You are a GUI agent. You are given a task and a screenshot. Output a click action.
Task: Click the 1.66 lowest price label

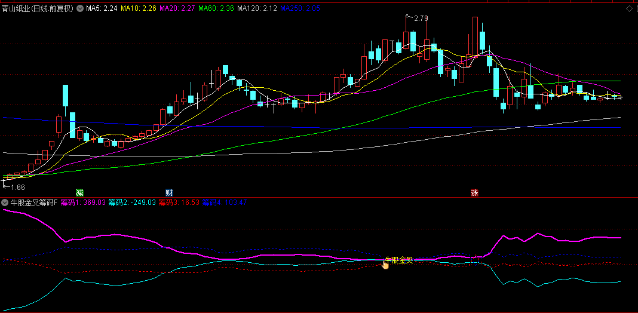[18, 187]
